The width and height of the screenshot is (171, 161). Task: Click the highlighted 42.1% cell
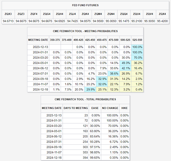pyautogui.click(x=126, y=68)
